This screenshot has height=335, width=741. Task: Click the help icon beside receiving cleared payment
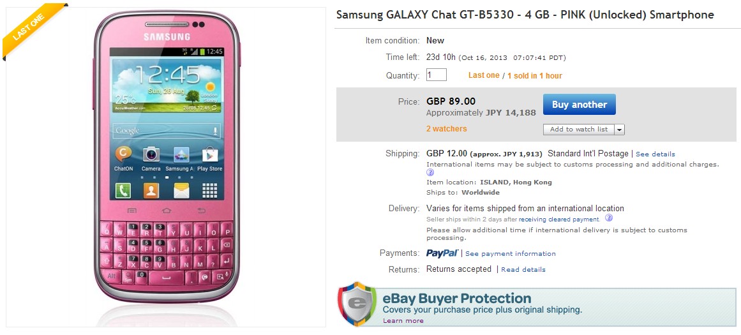[x=609, y=218]
